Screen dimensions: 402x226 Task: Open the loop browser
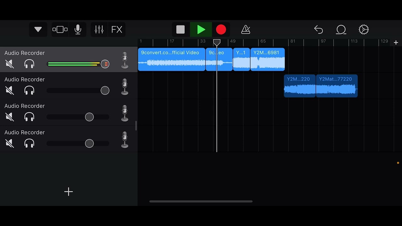(341, 30)
